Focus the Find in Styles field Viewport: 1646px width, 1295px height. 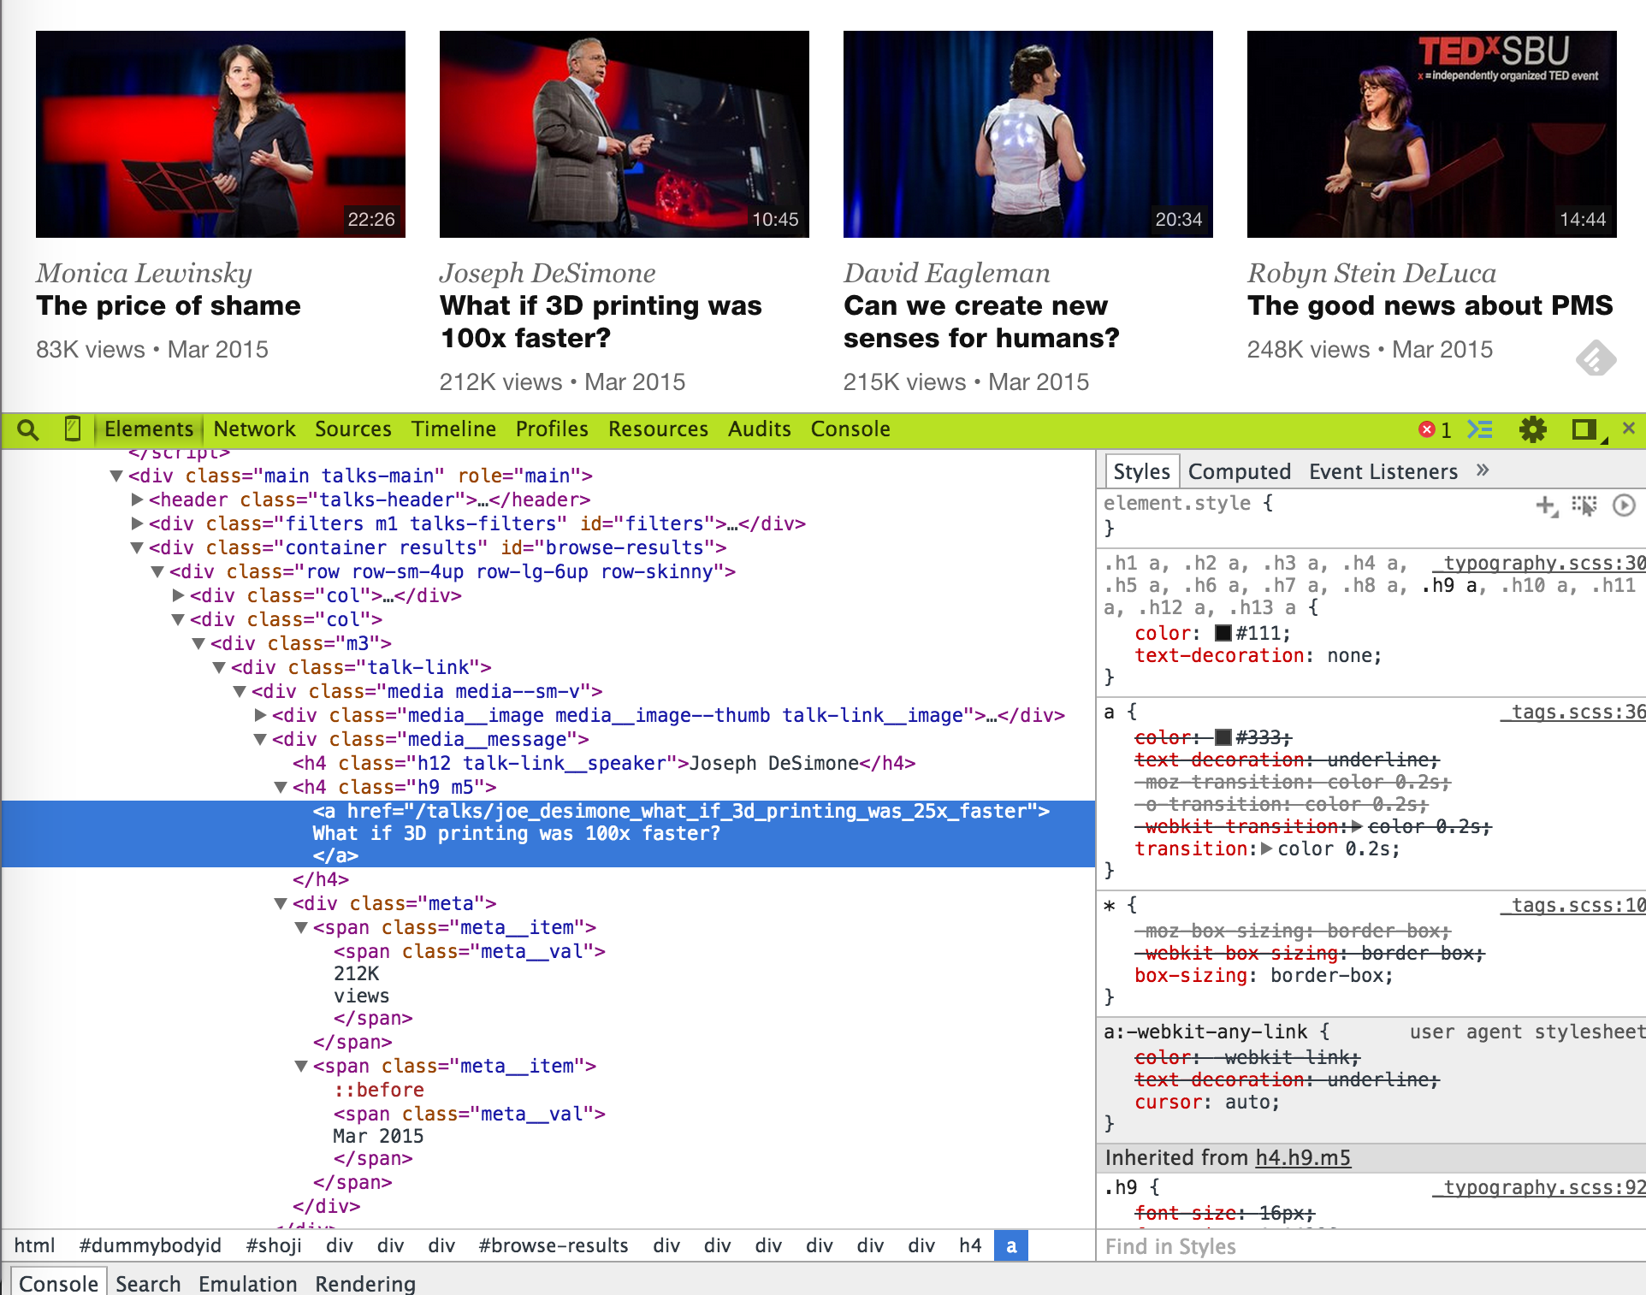(x=1371, y=1246)
